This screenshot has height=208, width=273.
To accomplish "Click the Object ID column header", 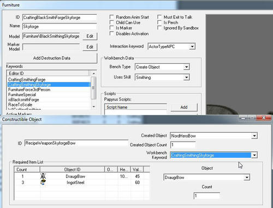I will pyautogui.click(x=72, y=169).
